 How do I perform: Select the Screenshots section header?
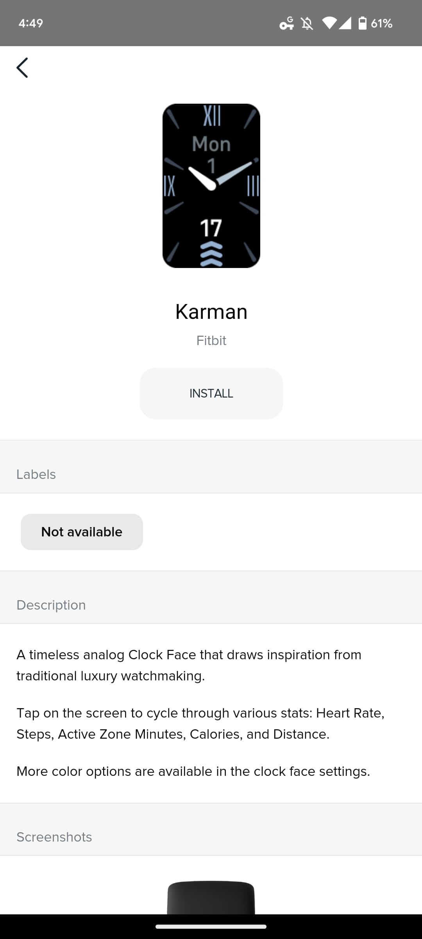(54, 837)
